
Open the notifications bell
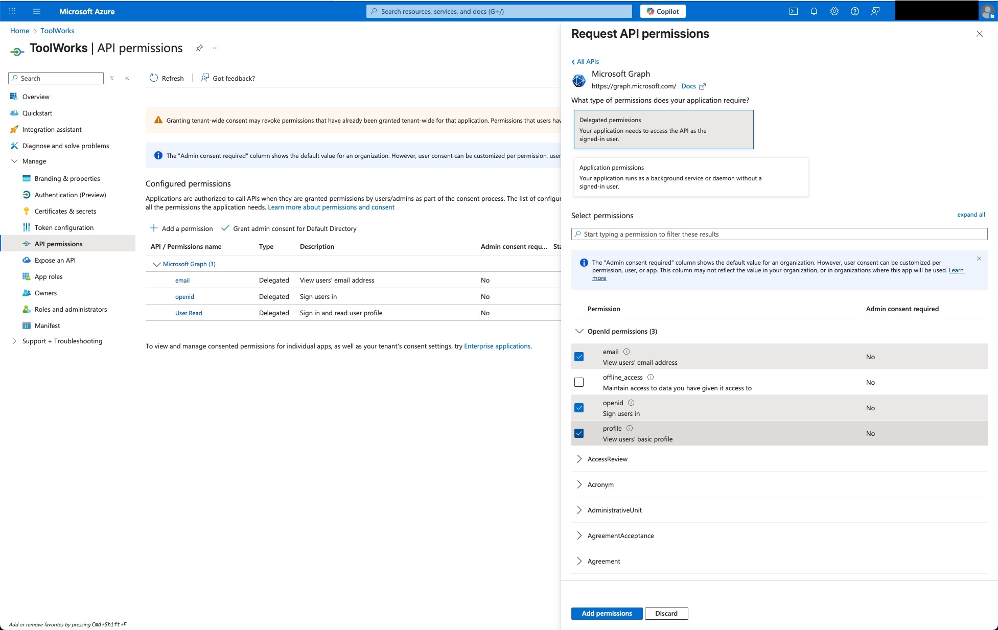pos(814,11)
